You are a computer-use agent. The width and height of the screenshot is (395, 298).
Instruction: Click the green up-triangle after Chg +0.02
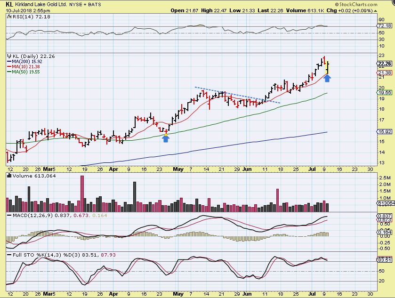(x=375, y=11)
